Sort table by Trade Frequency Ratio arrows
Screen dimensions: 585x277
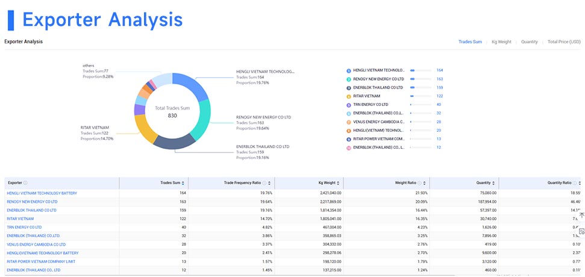269,183
